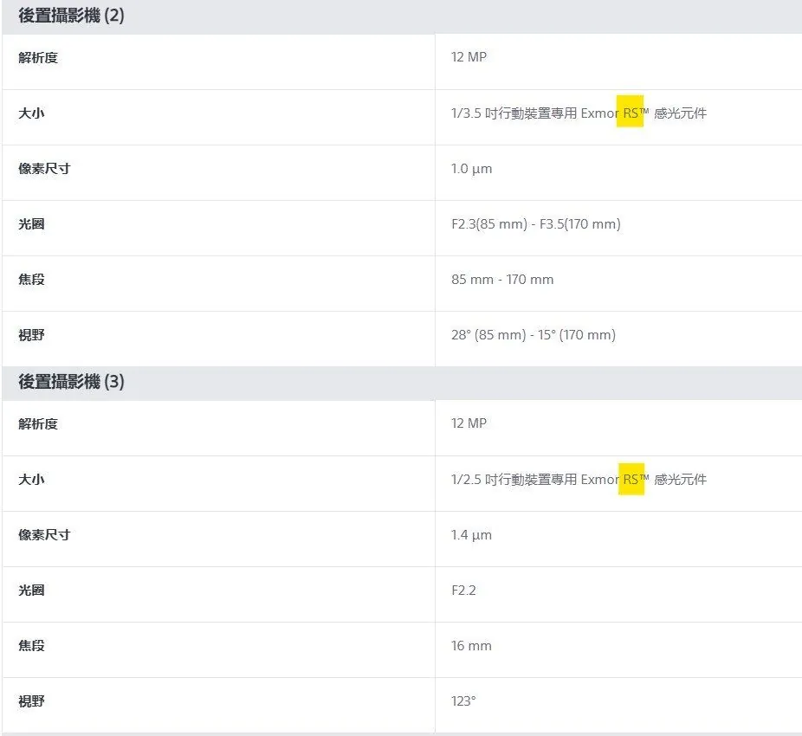Click the highlighted RS in the 1/2.5 吋 row
Screen dimensions: 802x736
pos(631,479)
